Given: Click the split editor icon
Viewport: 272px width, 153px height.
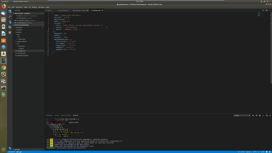Looking at the screenshot, I should tap(266, 10).
